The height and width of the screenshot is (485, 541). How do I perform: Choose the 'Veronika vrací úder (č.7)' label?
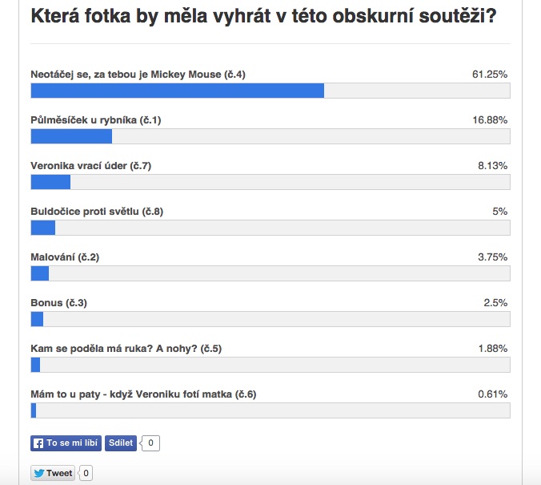coord(91,166)
